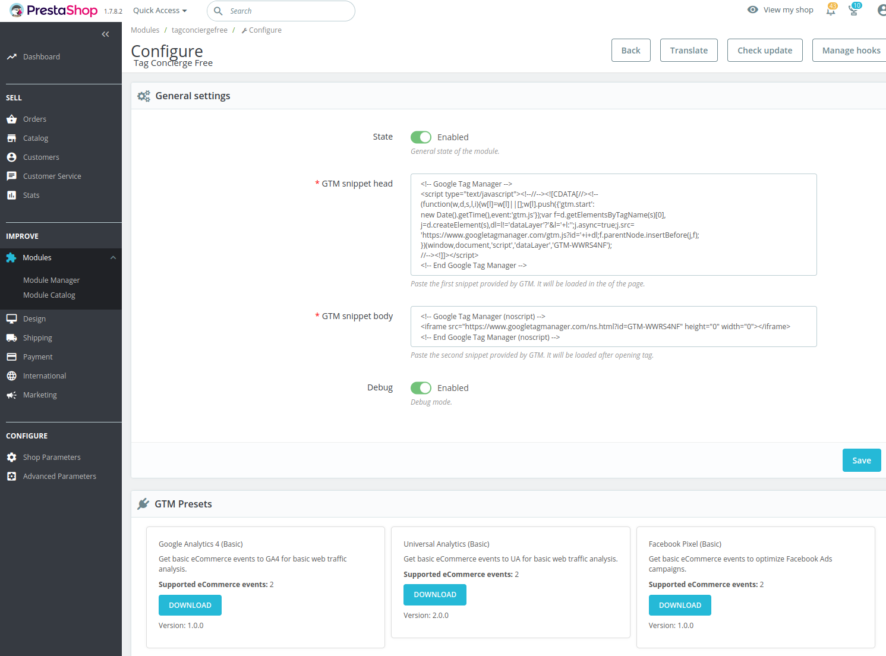Click inside the GTM snippet body textarea
Viewport: 886px width, 656px height.
(x=614, y=327)
